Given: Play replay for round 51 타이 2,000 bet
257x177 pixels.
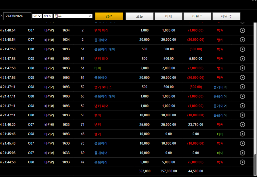Looking at the screenshot, I should coord(242,68).
